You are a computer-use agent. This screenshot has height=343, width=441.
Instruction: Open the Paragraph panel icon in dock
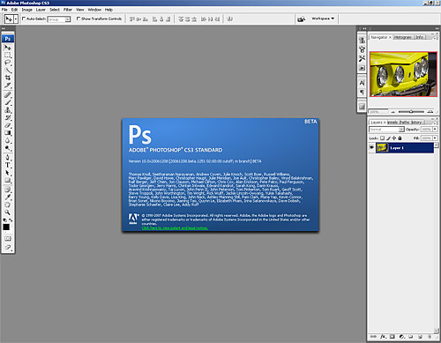[362, 92]
